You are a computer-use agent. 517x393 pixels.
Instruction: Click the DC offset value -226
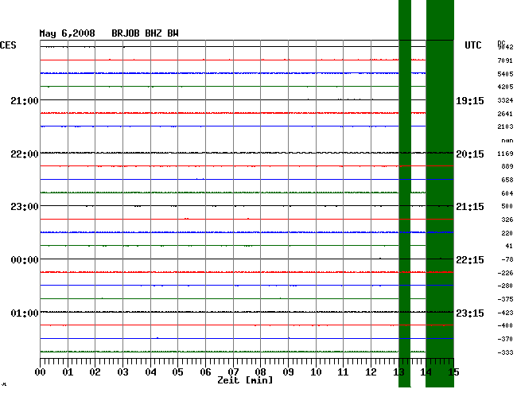coord(505,273)
